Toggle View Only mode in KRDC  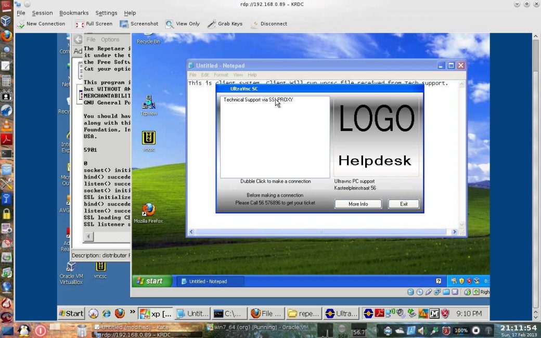tap(183, 24)
